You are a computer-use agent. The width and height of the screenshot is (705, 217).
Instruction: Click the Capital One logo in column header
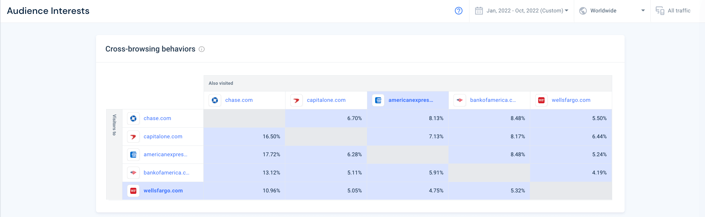297,100
